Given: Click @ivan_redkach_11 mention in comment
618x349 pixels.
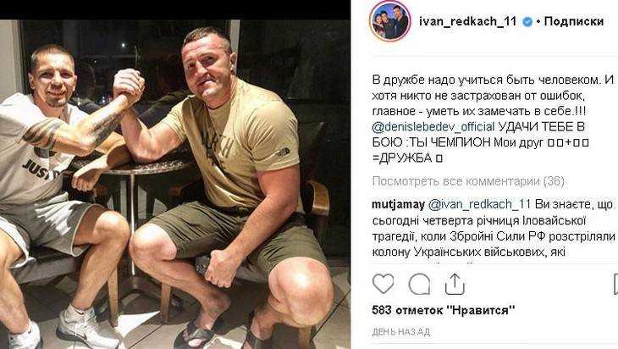Looking at the screenshot, I should tap(480, 204).
